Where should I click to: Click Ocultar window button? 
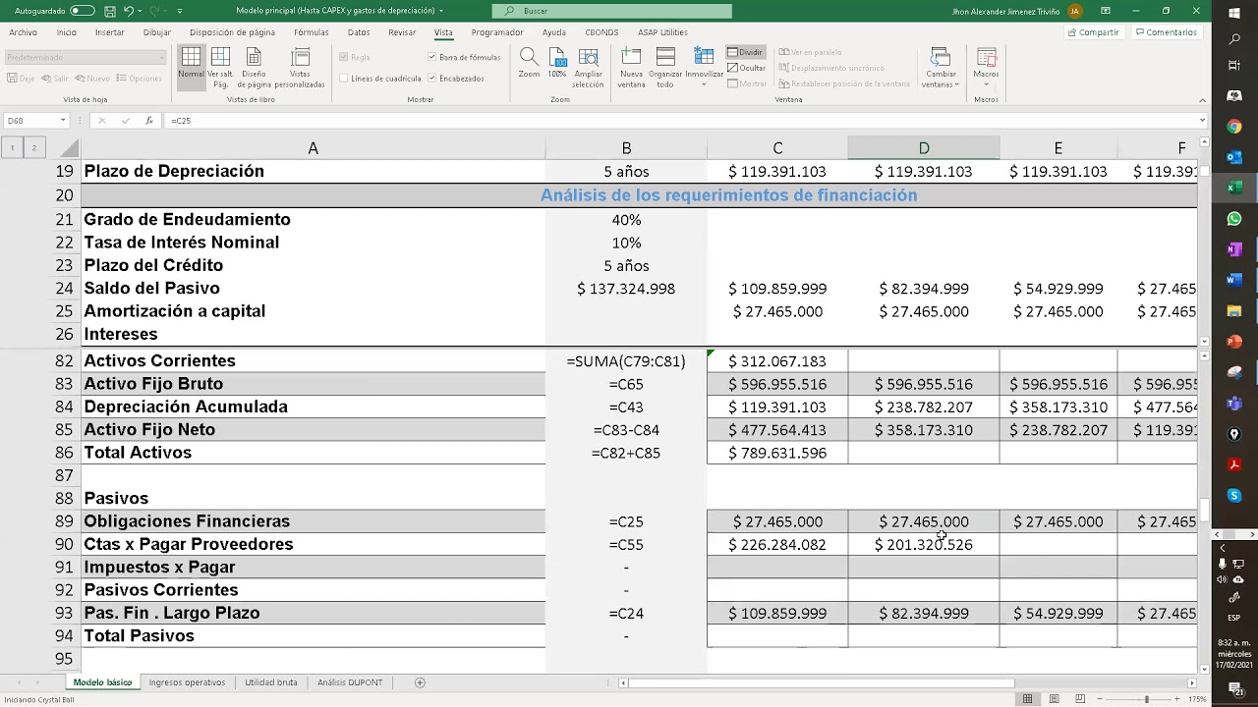tap(747, 68)
